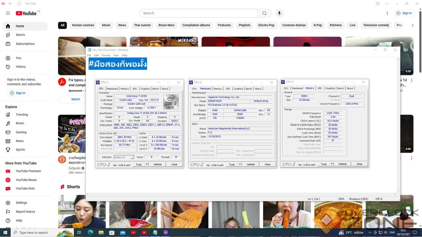Open the YouTube hamburger guide menu

point(8,13)
